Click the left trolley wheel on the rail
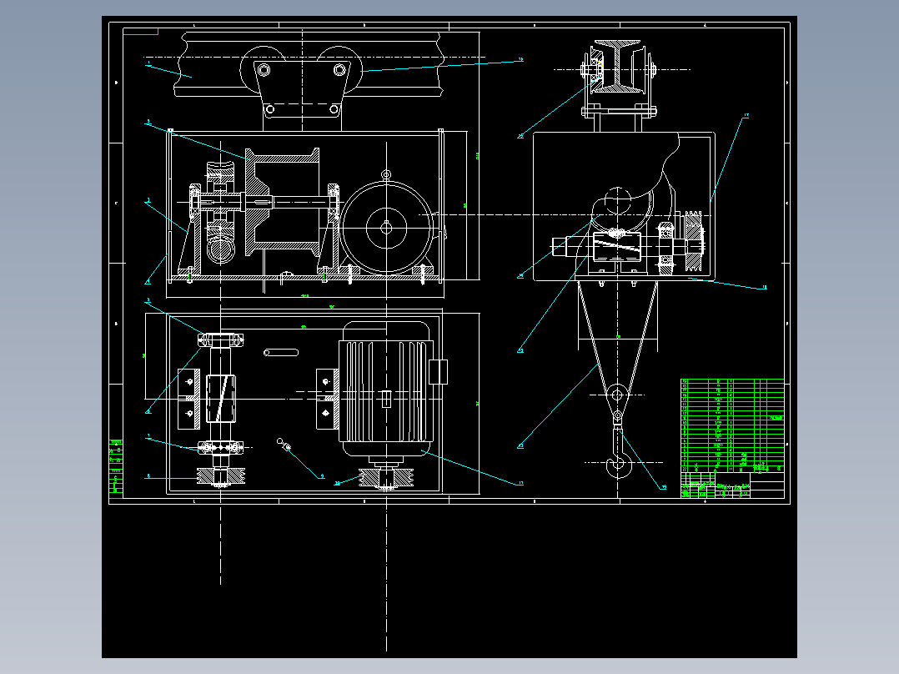The width and height of the screenshot is (899, 674). coord(264,71)
